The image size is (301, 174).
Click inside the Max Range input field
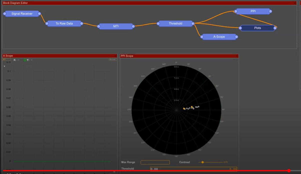click(155, 162)
